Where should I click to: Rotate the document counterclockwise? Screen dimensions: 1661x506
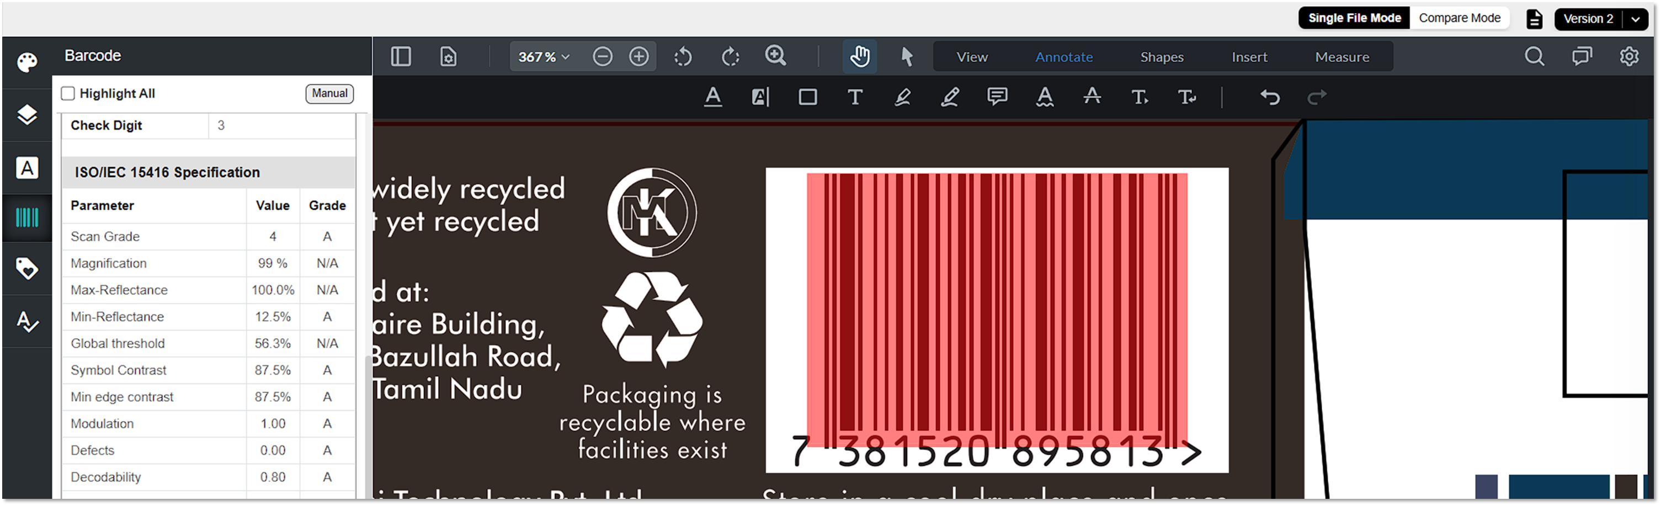pyautogui.click(x=683, y=57)
